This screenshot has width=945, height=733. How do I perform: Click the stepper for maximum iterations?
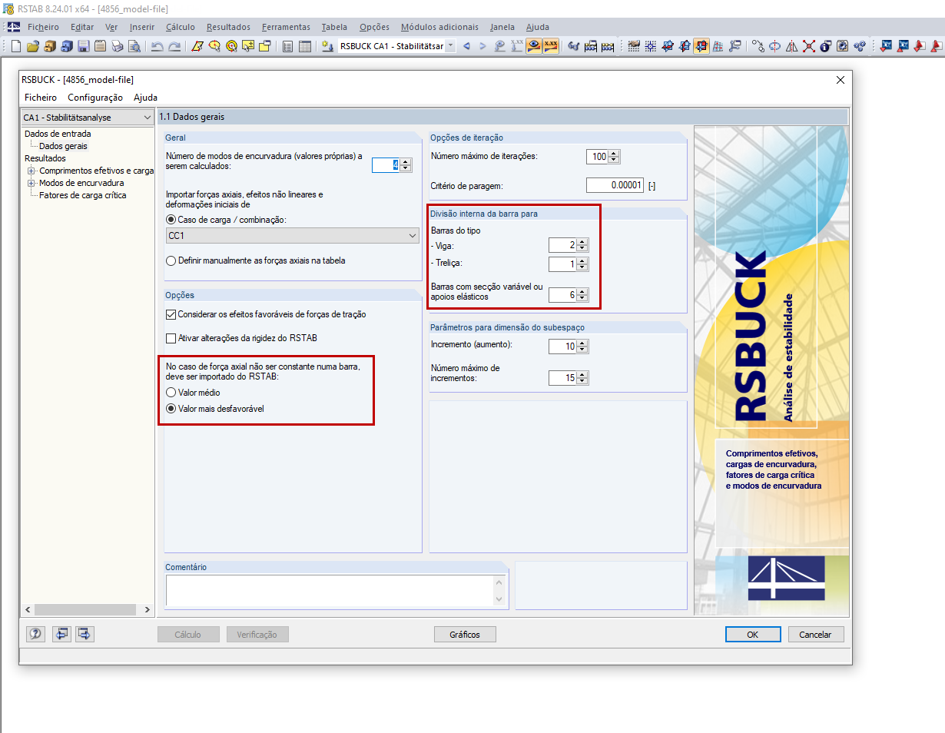pyautogui.click(x=614, y=157)
